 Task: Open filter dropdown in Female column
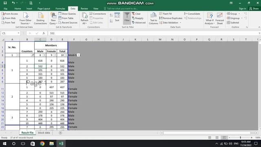[55, 55]
